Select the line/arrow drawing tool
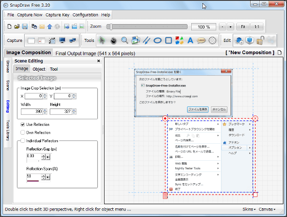Image resolution: width=287 pixels, height=217 pixels. [x=147, y=40]
